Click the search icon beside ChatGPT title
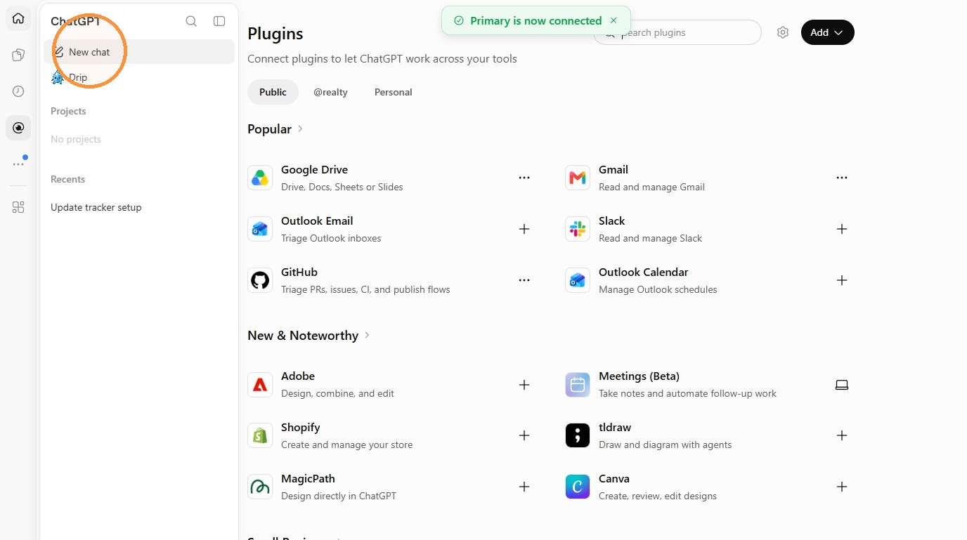967x540 pixels. point(191,21)
